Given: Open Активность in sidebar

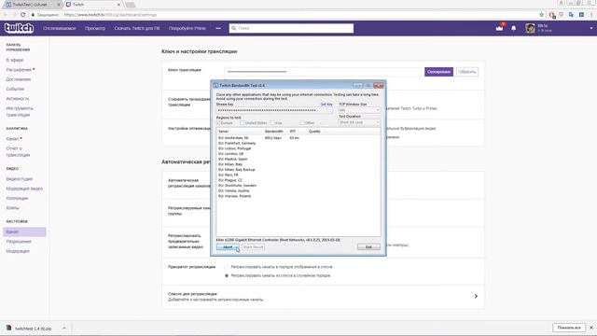Looking at the screenshot, I should 18,99.
